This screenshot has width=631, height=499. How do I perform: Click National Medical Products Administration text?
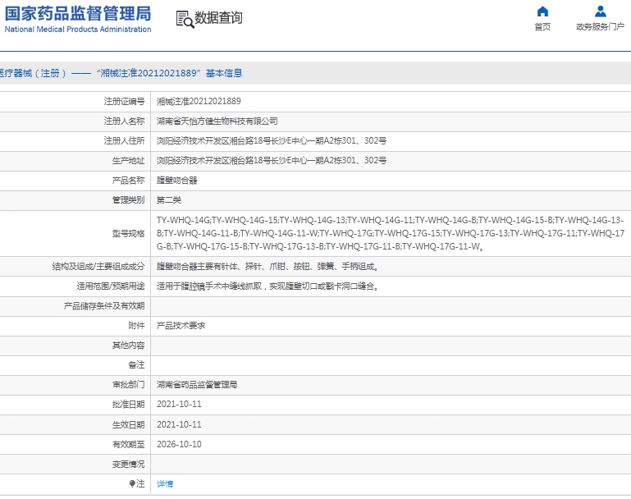pos(78,30)
